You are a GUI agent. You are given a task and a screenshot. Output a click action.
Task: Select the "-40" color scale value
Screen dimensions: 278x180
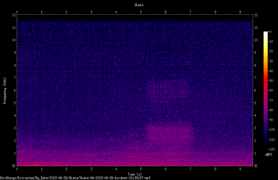(x=270, y=71)
